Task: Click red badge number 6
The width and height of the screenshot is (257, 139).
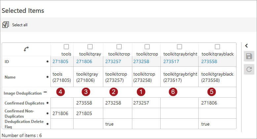Action: point(173,92)
